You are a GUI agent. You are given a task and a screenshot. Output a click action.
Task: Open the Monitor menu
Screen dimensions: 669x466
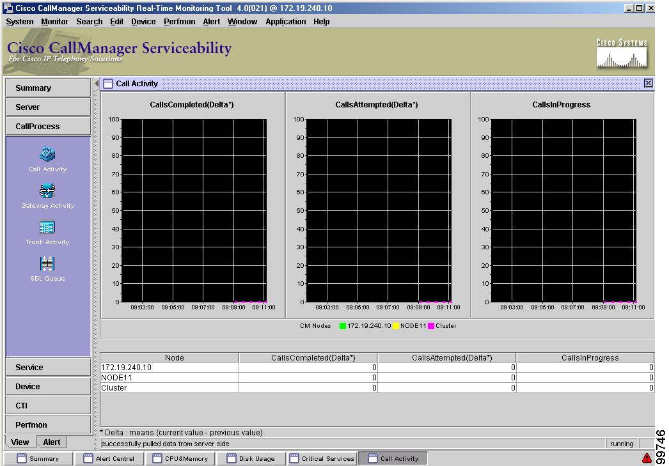tap(54, 22)
